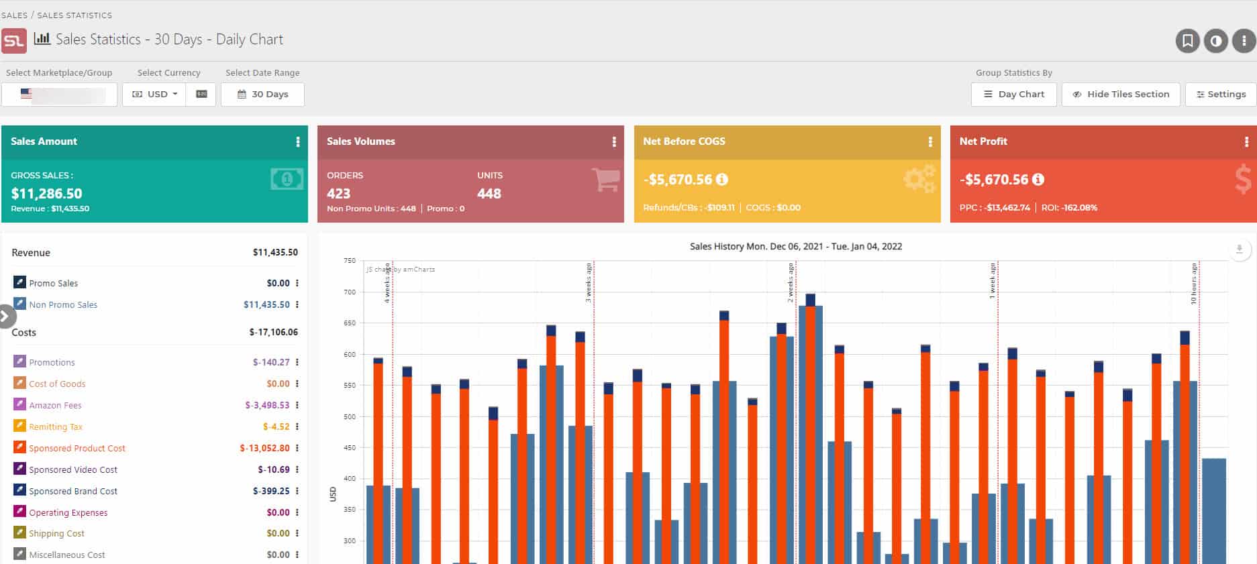Click the Net Before COGS info icon
The image size is (1257, 564).
pyautogui.click(x=722, y=179)
